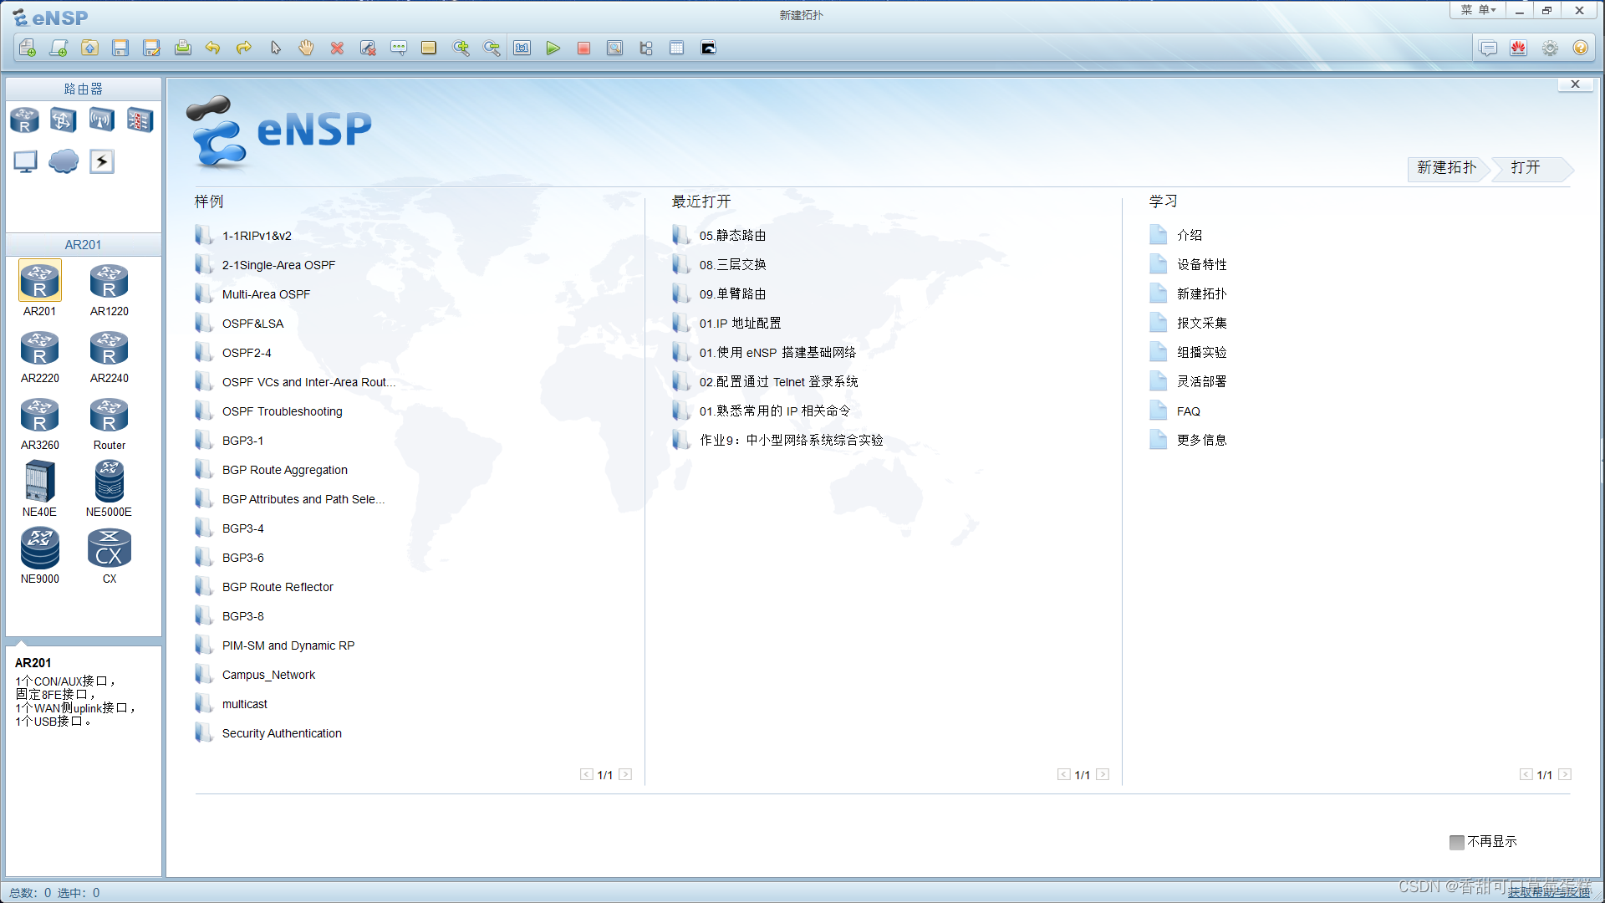Click the red X delete tool

click(337, 48)
